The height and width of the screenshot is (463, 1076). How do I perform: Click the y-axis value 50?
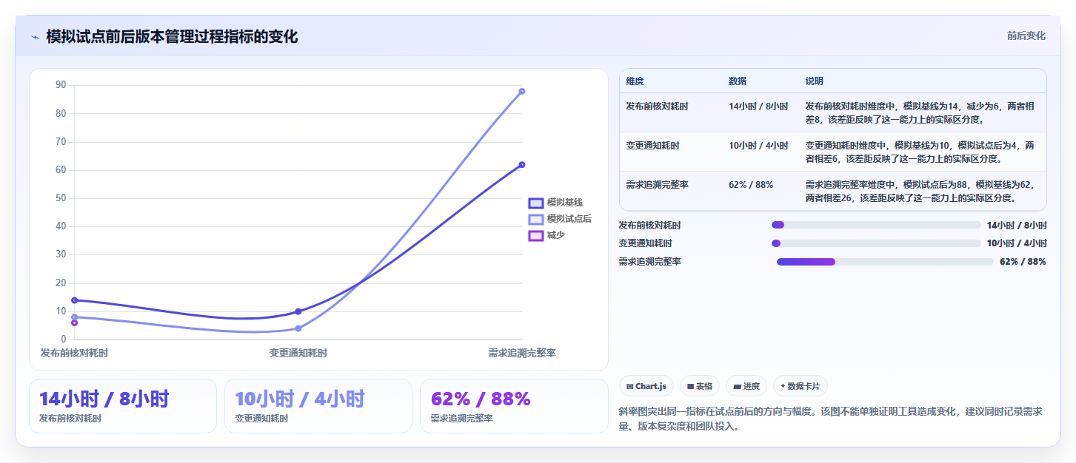click(61, 198)
